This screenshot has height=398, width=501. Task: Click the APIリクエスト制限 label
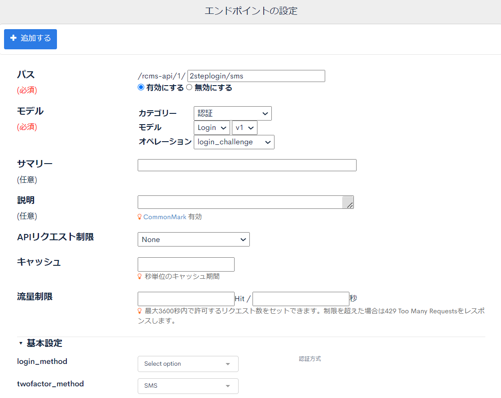pos(55,237)
